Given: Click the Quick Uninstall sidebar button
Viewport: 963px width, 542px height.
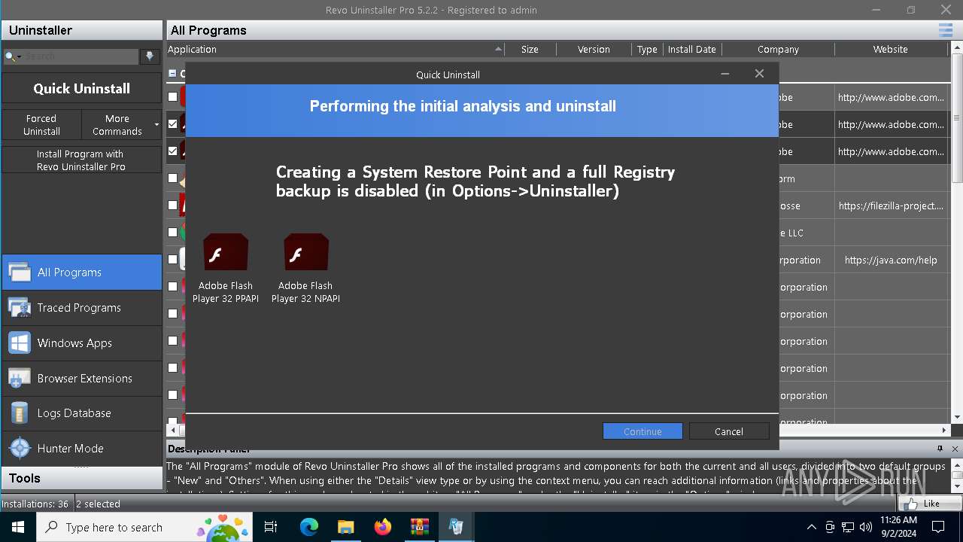Looking at the screenshot, I should (x=81, y=88).
